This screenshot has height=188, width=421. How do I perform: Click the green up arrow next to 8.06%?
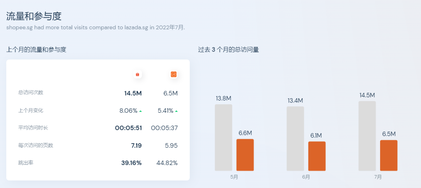140,111
